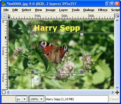Click the GIMP window icon in title bar

coord(4,4)
